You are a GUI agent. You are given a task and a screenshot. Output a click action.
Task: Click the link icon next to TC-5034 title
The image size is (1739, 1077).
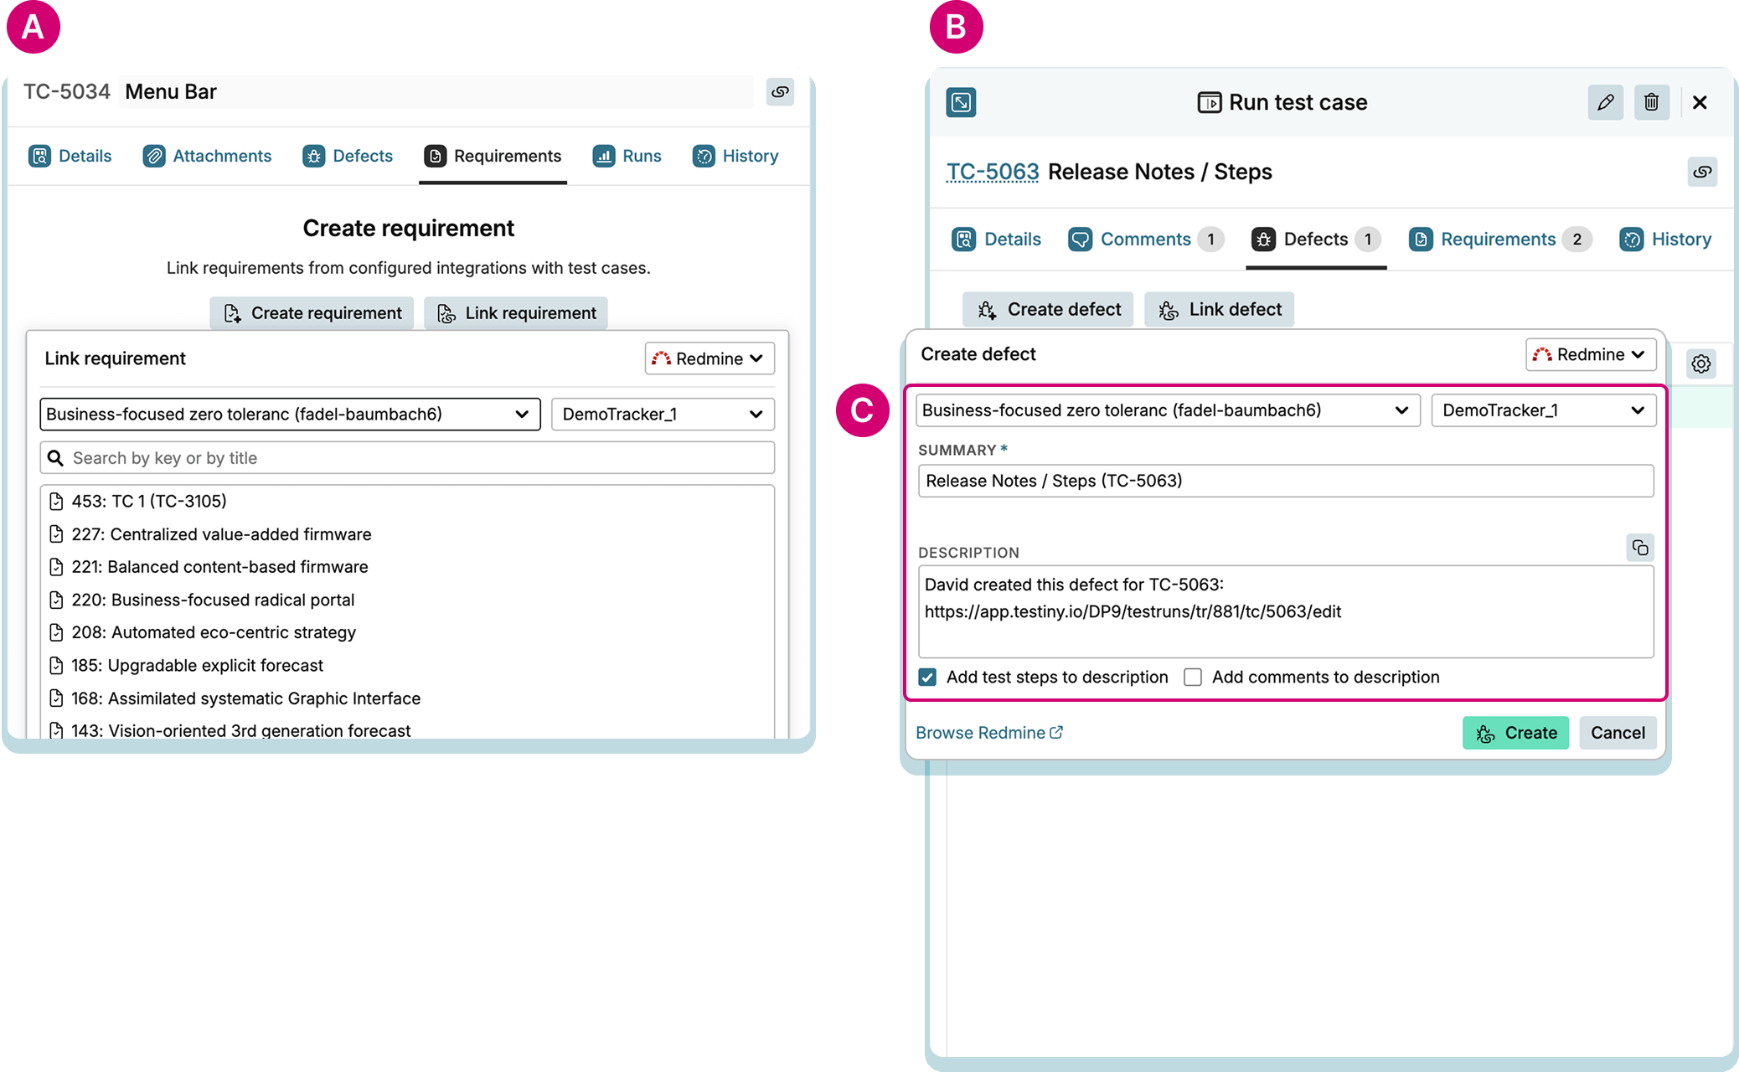tap(781, 92)
